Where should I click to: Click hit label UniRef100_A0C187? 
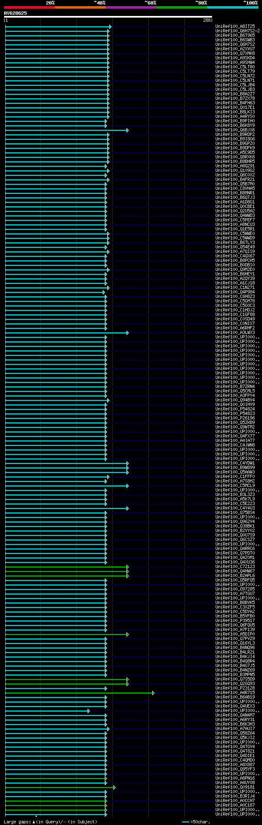coord(235,805)
